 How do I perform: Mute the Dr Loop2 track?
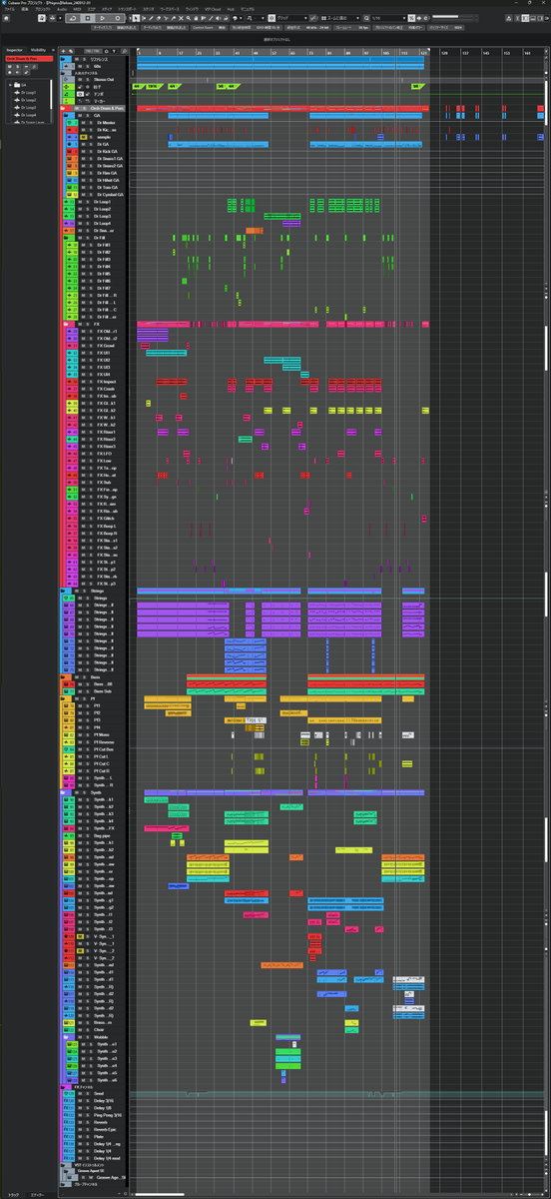(x=80, y=209)
